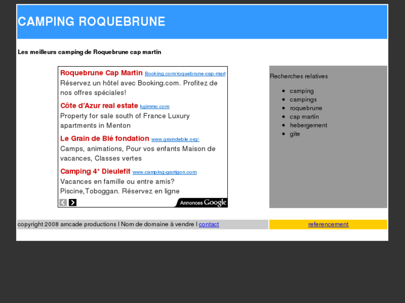
Task: Visit the www.camping-garrigon.com link
Action: [x=164, y=172]
